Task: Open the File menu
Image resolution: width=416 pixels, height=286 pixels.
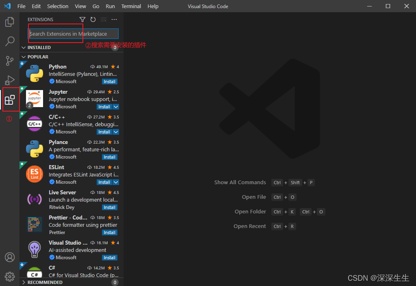Action: [x=21, y=6]
